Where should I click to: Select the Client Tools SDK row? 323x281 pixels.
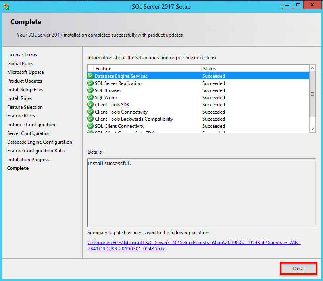tap(198, 105)
